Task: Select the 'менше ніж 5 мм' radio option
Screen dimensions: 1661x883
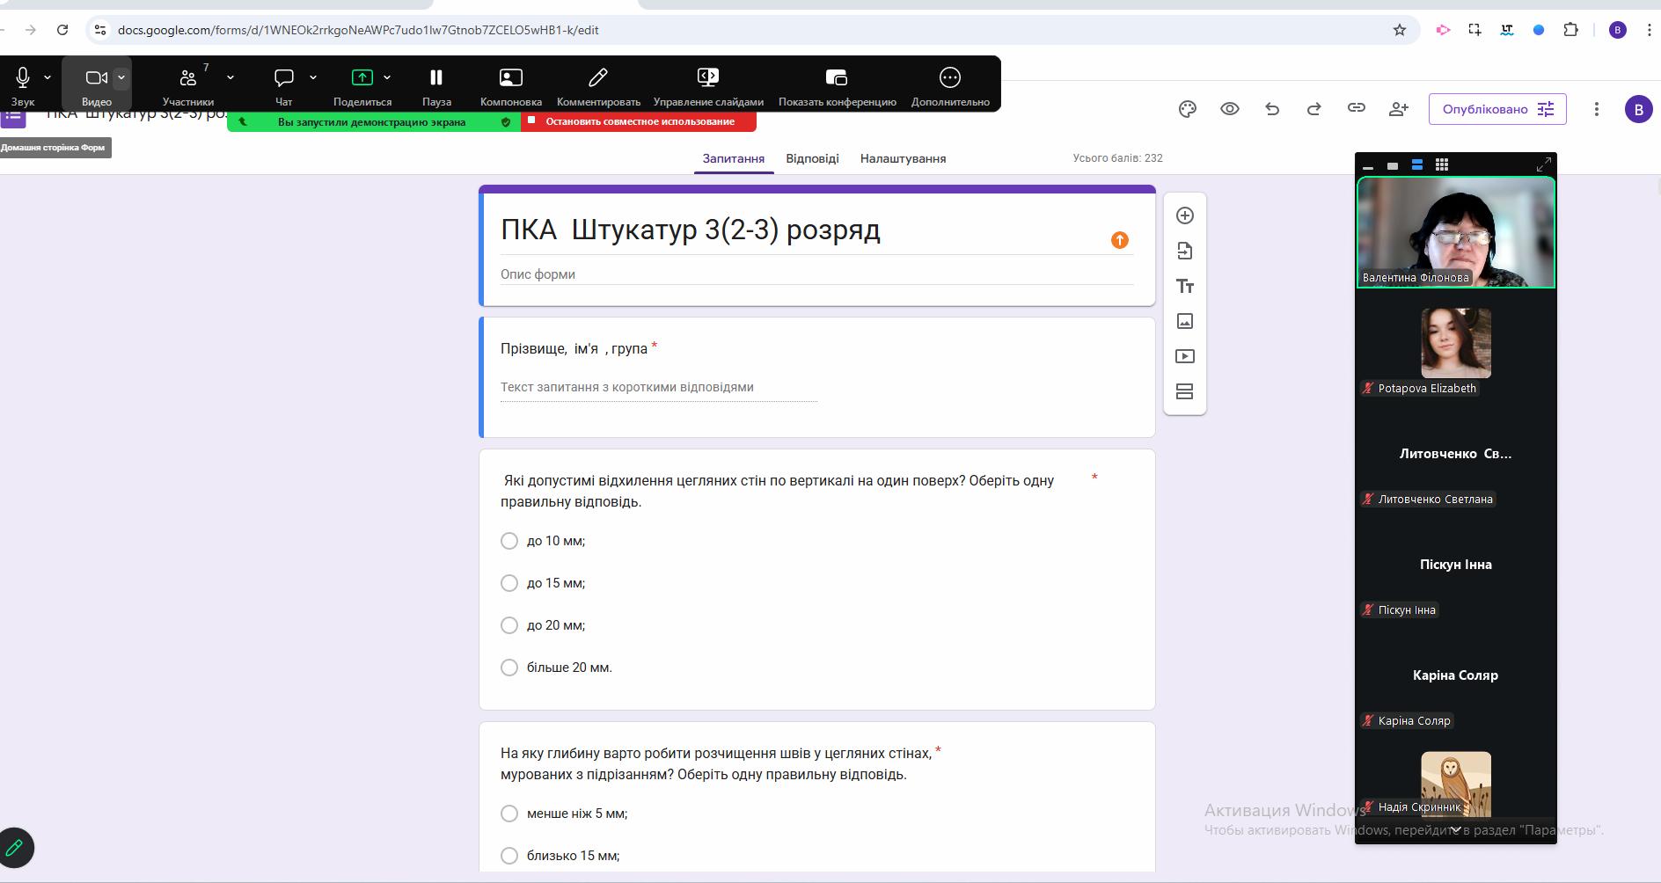Action: click(x=509, y=814)
